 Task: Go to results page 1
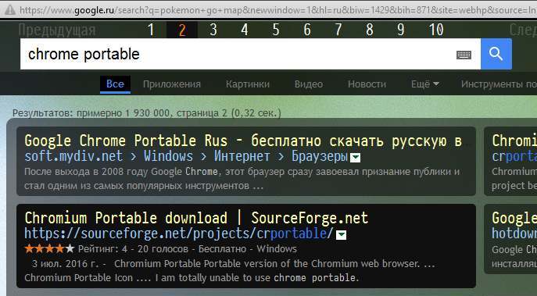coord(151,30)
